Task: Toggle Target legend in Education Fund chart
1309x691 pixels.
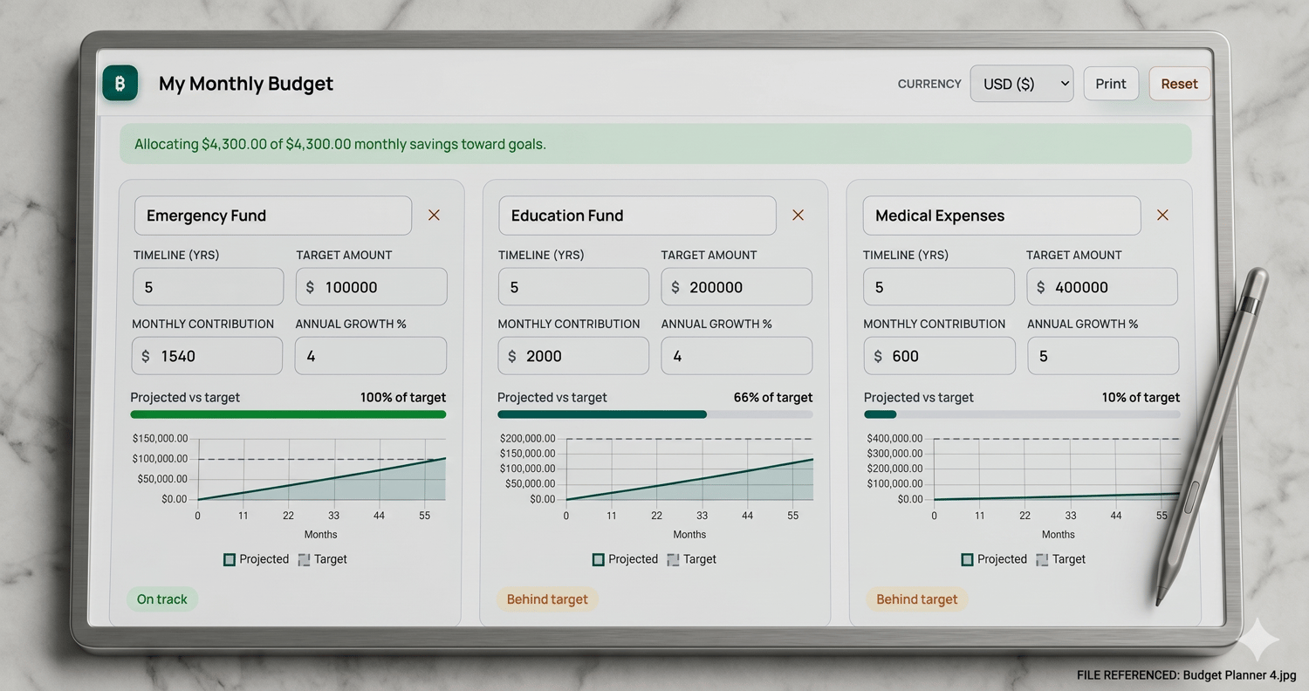Action: pos(691,559)
